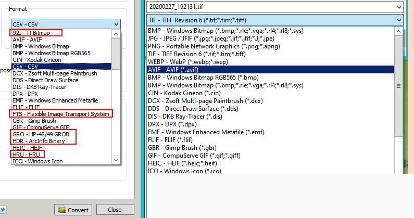Click scroll up arrow of Format list
This screenshot has width=414, height=218.
[x=116, y=34]
